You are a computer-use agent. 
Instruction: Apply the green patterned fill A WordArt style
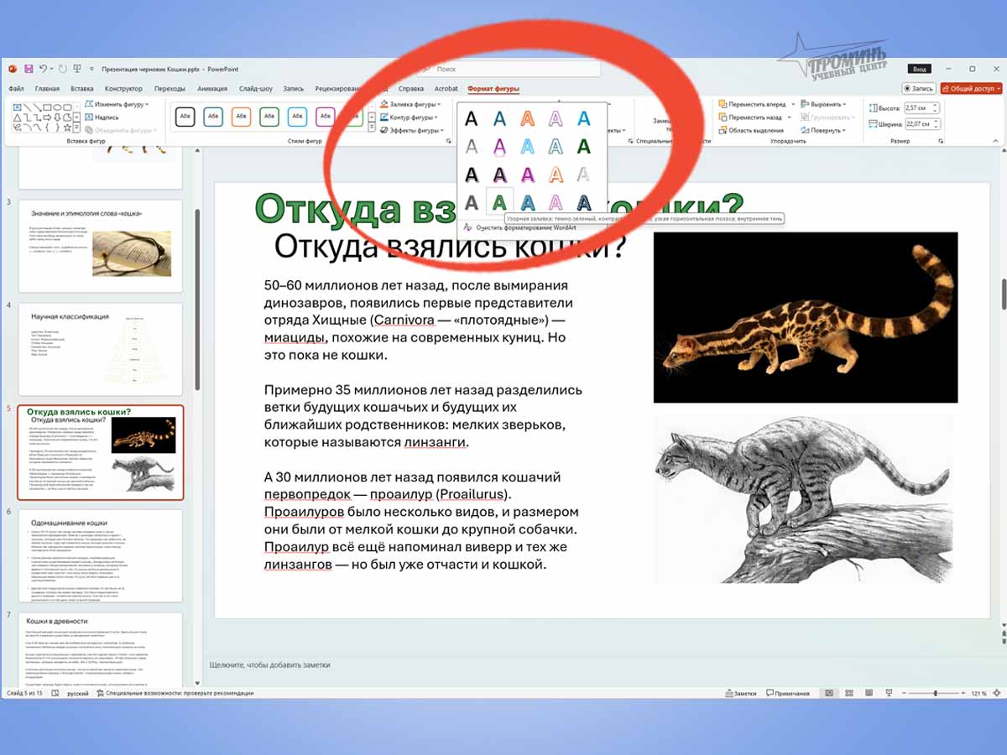tap(499, 202)
